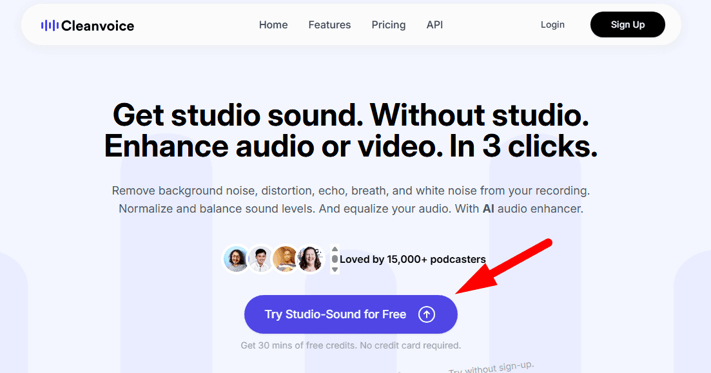Image resolution: width=711 pixels, height=373 pixels.
Task: Click the fourth avatar of smiling woman
Action: pos(310,259)
